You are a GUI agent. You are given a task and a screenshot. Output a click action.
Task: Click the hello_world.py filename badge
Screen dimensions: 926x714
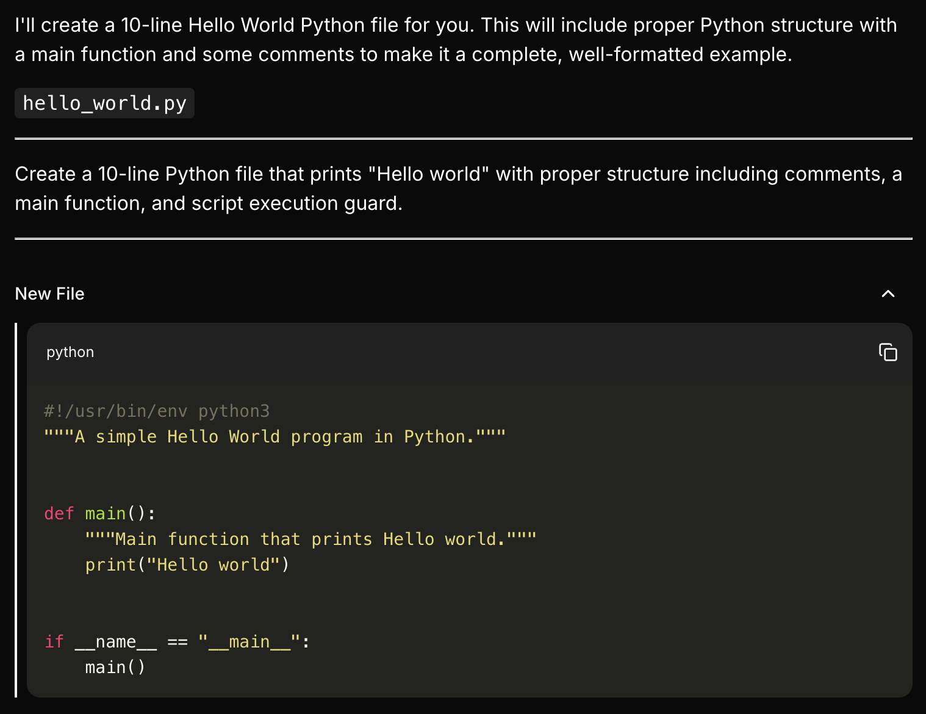(104, 103)
